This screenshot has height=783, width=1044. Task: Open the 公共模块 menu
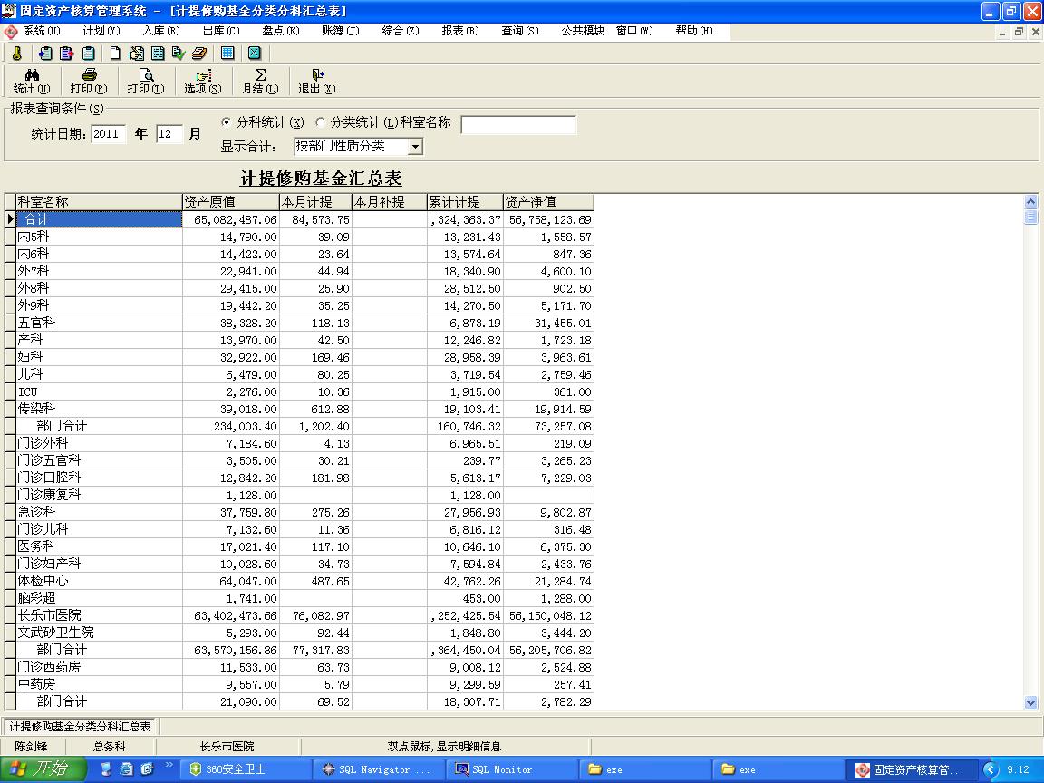tap(583, 31)
